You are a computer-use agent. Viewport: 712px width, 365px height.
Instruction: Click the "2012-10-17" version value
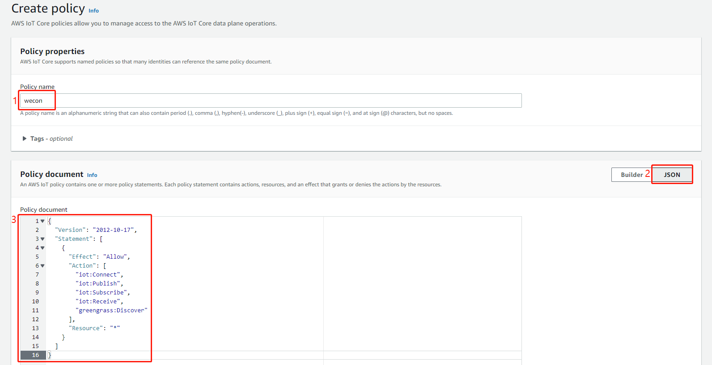pos(114,230)
